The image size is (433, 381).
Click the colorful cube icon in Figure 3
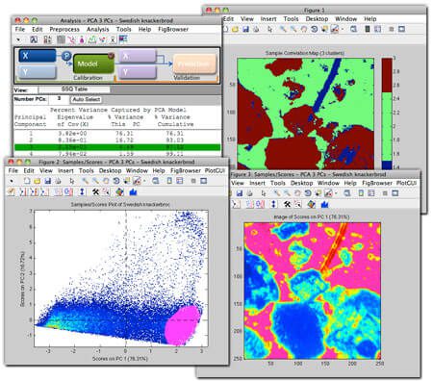[311, 204]
